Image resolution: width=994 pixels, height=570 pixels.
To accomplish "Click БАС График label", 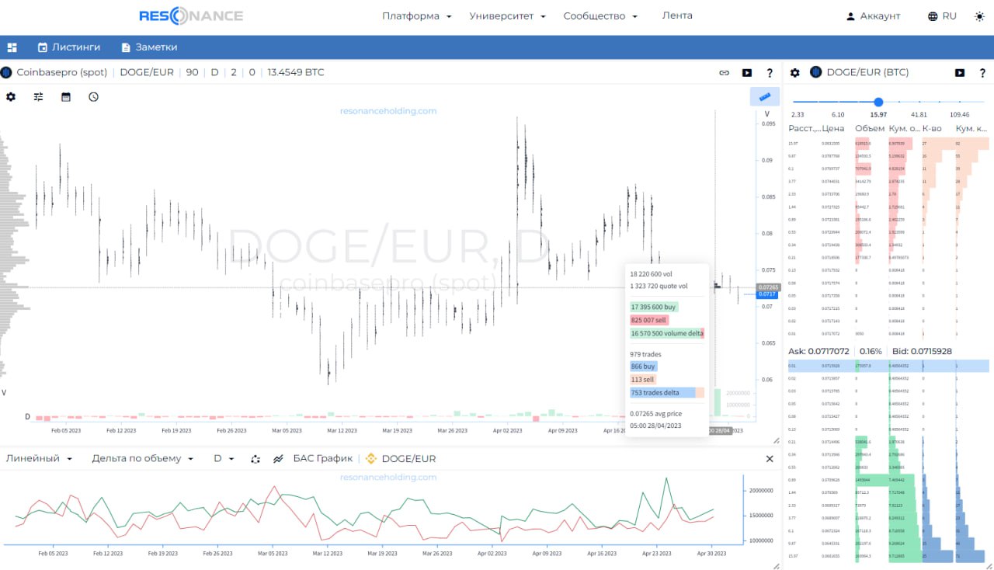I will point(322,459).
